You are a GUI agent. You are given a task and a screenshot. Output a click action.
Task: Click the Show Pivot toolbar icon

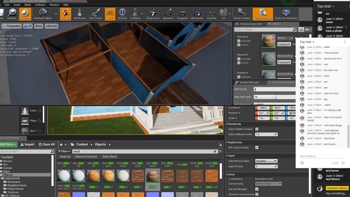153,14
